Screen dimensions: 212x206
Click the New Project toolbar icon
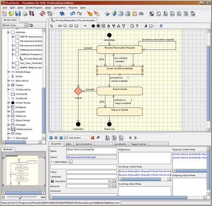4,13
